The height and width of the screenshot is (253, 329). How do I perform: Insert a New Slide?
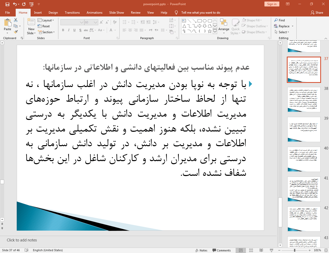pos(31,26)
